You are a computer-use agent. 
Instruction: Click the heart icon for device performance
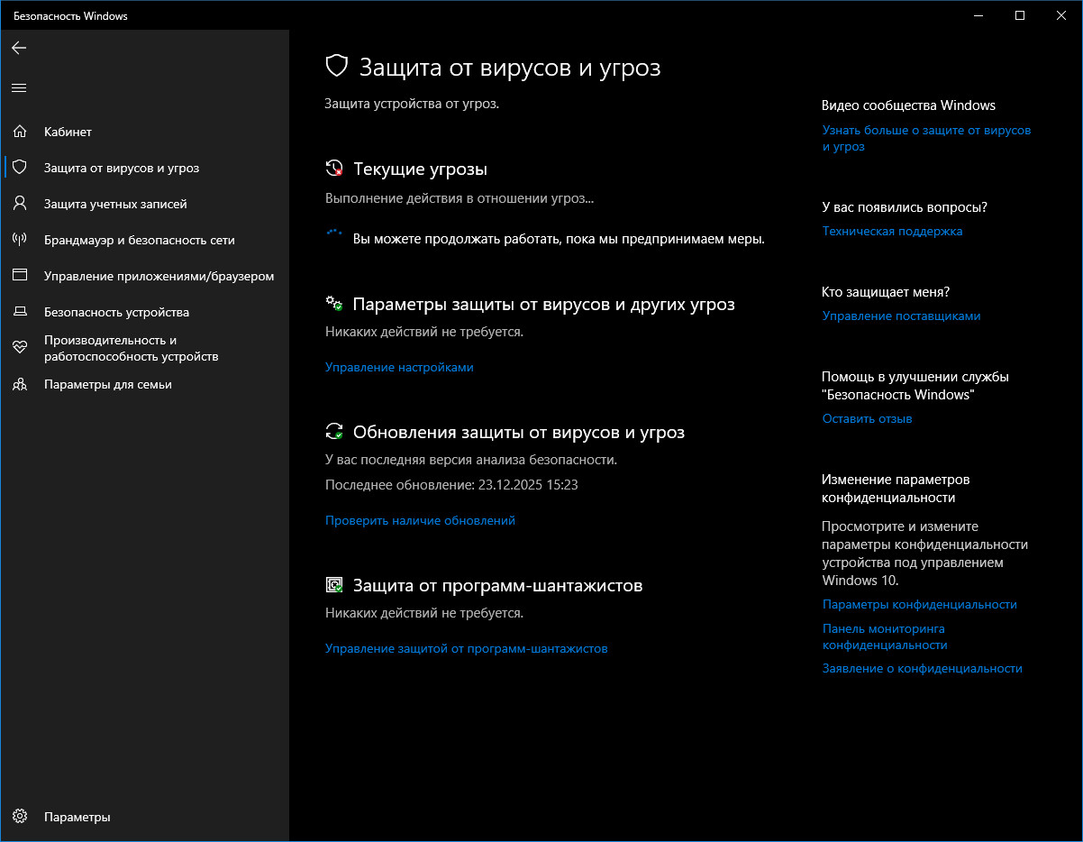tap(20, 348)
